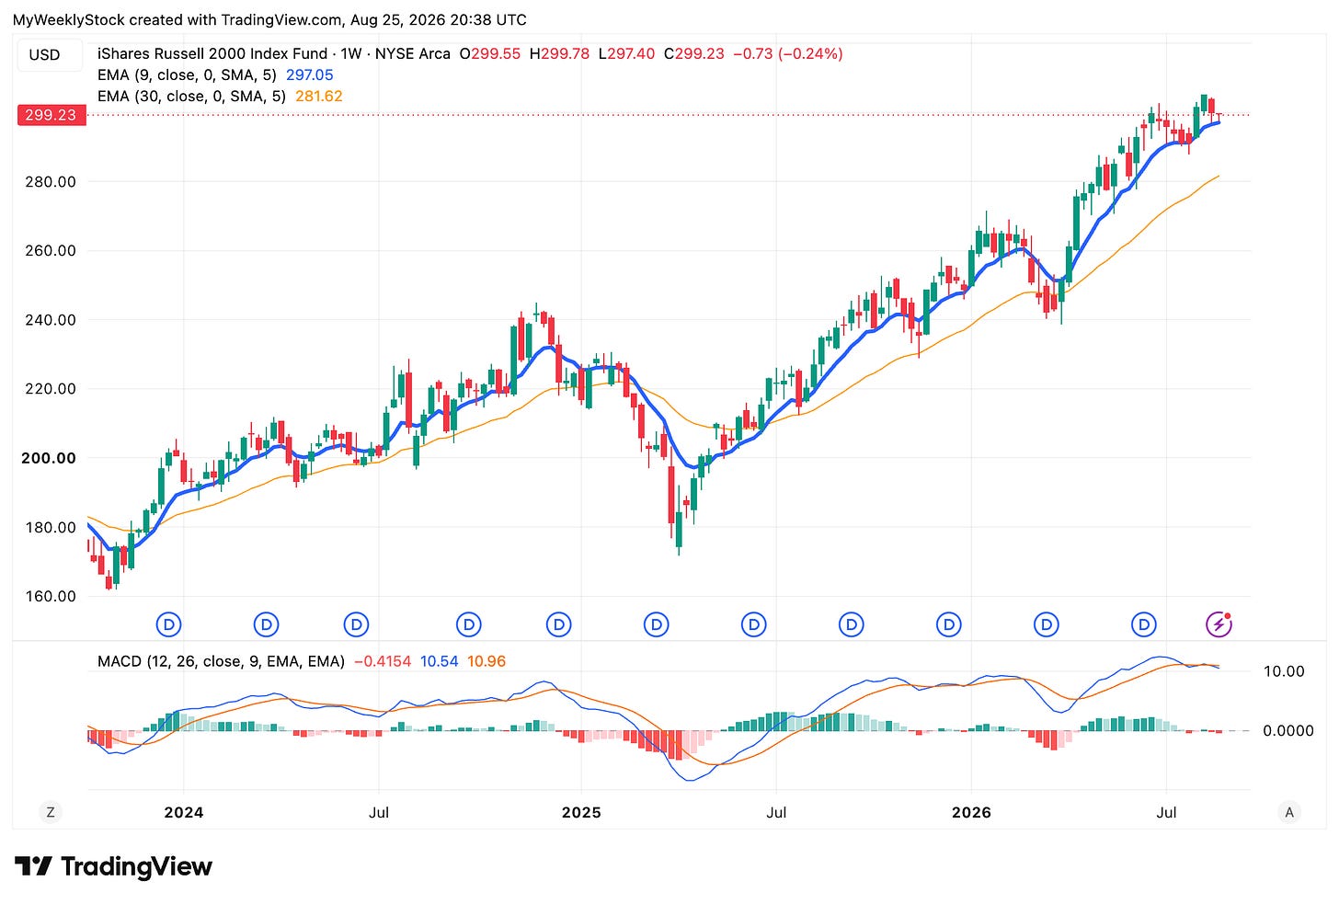
Task: Open the June 2024 dividend marker
Action: pos(356,625)
